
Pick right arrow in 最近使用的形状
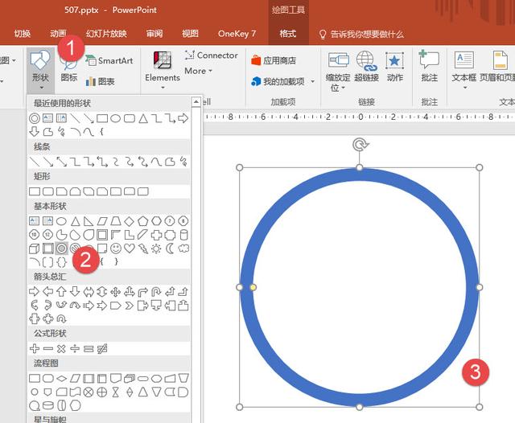pos(183,118)
